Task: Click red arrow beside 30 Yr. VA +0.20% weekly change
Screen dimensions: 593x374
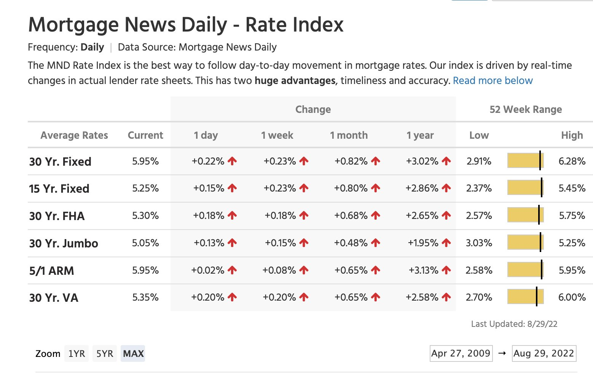Action: 304,297
